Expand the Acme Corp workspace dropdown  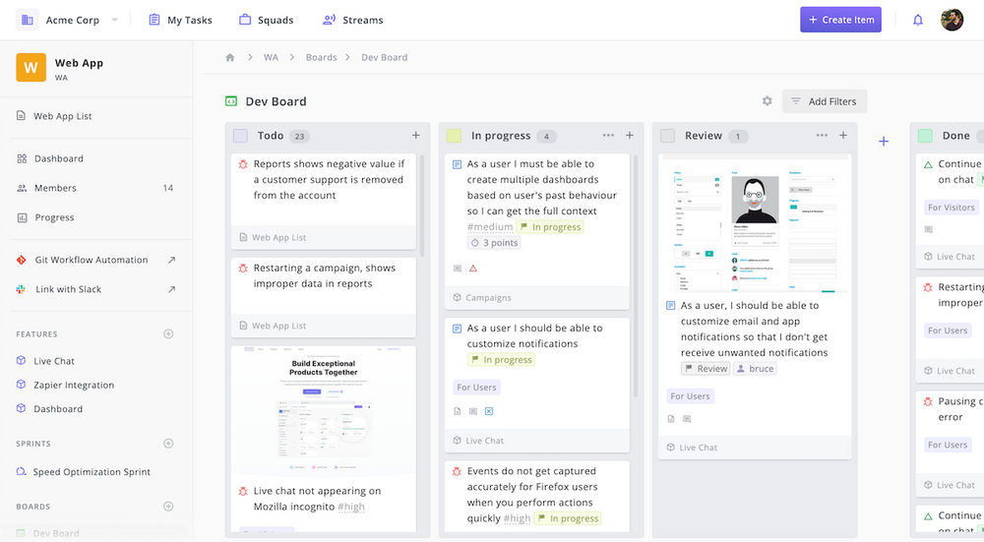[114, 20]
